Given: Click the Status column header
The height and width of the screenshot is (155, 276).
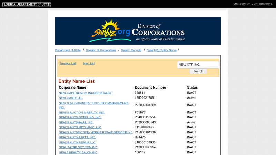Looking at the screenshot, I should [193, 87].
